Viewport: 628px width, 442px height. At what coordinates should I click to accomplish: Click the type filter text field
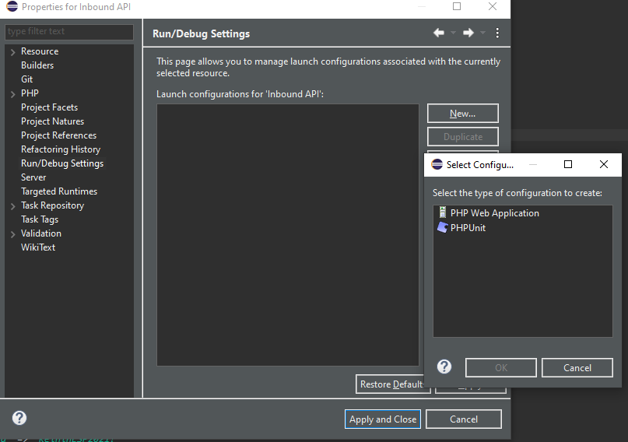(69, 32)
